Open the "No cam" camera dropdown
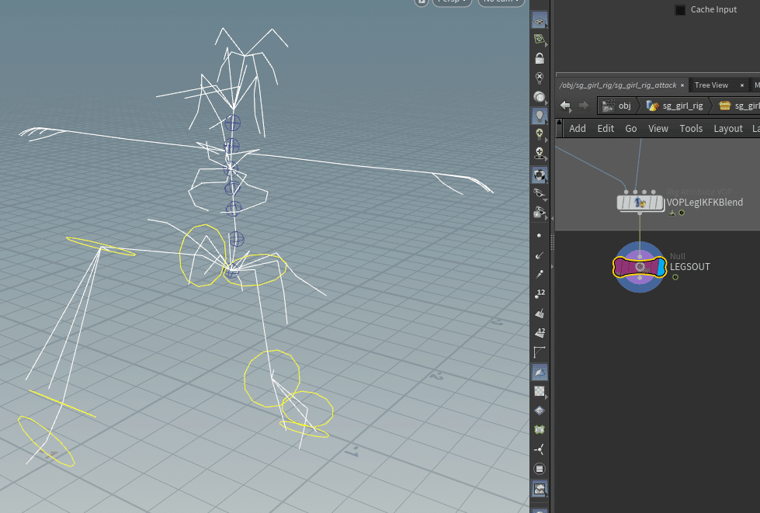This screenshot has width=760, height=513. 500,2
